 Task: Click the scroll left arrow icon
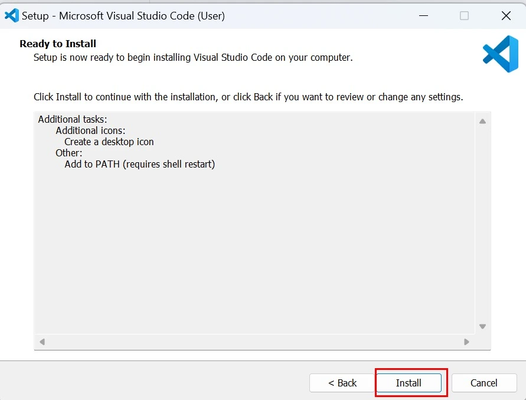point(41,342)
